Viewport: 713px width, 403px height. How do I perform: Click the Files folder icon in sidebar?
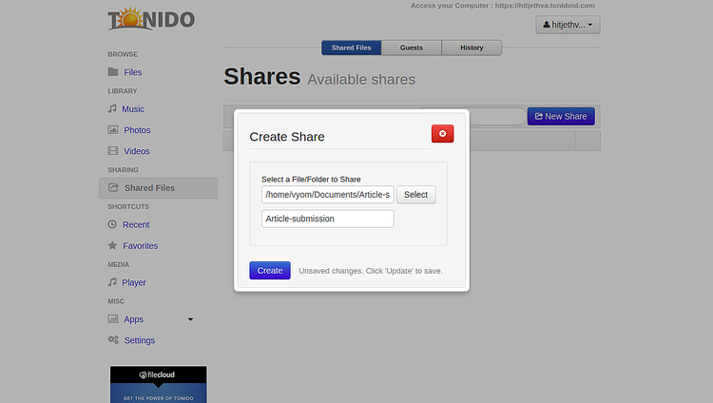point(113,72)
